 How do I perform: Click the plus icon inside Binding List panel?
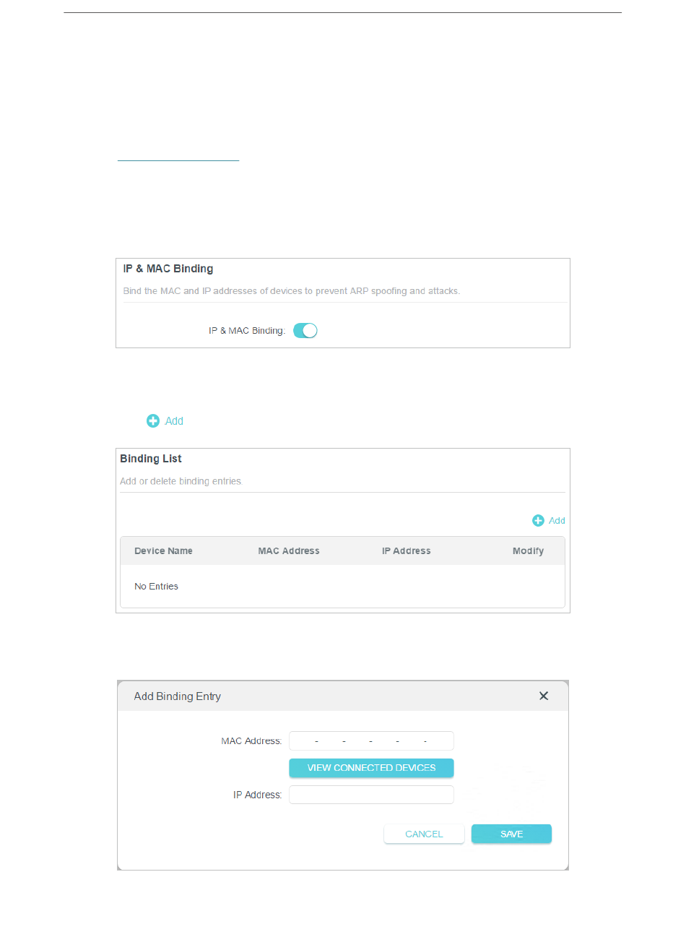click(x=538, y=521)
